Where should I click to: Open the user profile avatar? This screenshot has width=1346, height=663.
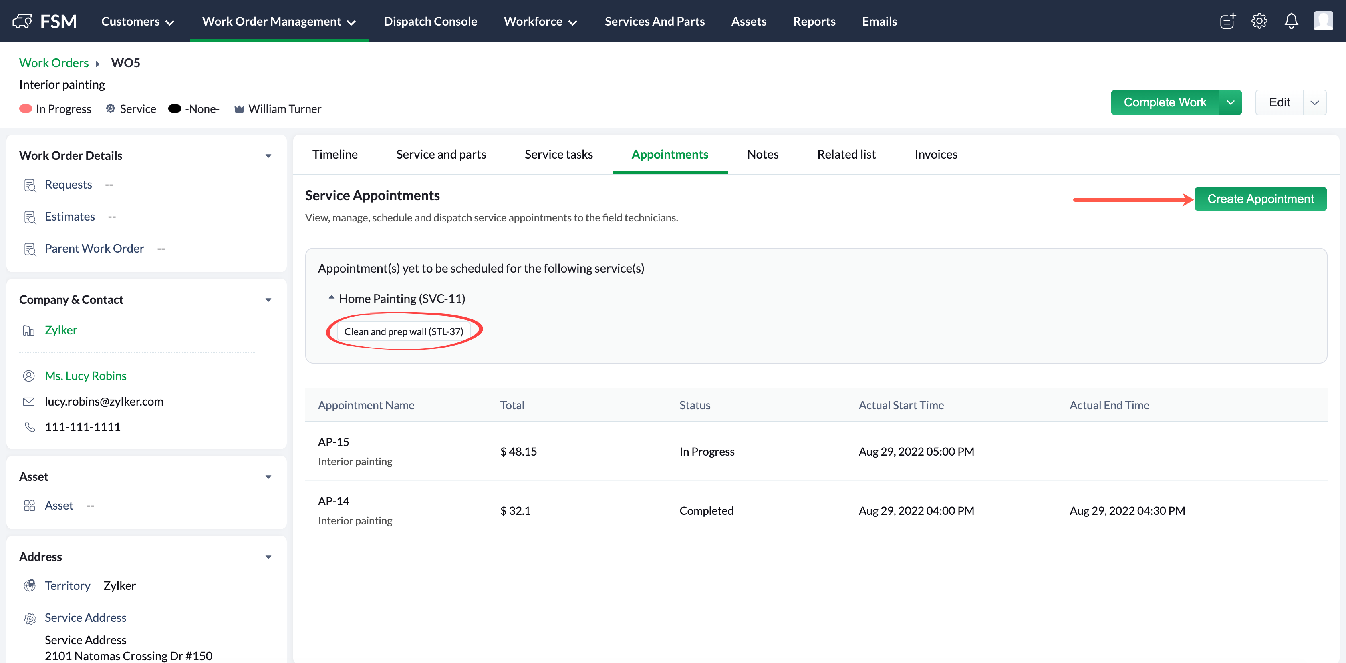[x=1323, y=21]
